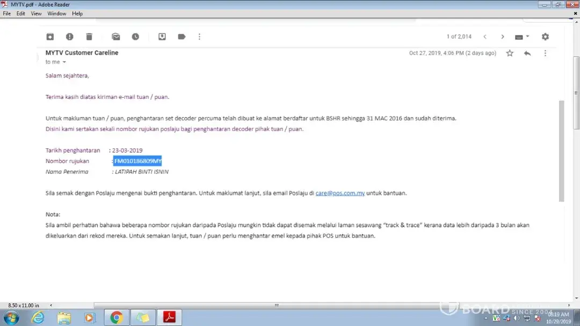Click the Labels tag icon
Image resolution: width=580 pixels, height=326 pixels.
point(182,37)
